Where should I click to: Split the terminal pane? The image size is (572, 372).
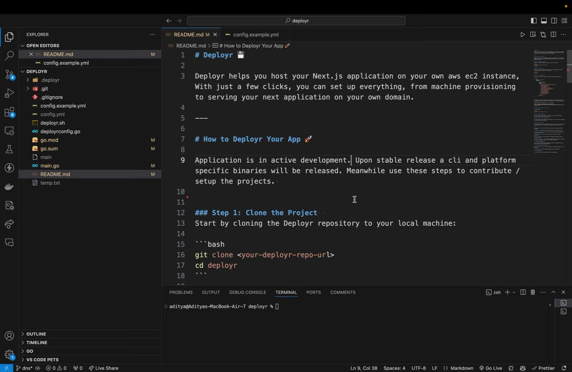click(x=523, y=292)
